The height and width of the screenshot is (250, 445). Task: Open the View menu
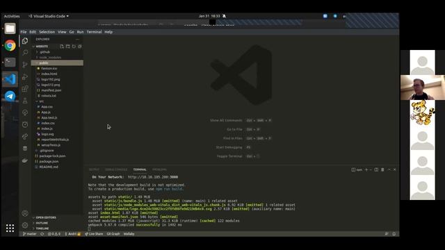tap(62, 32)
